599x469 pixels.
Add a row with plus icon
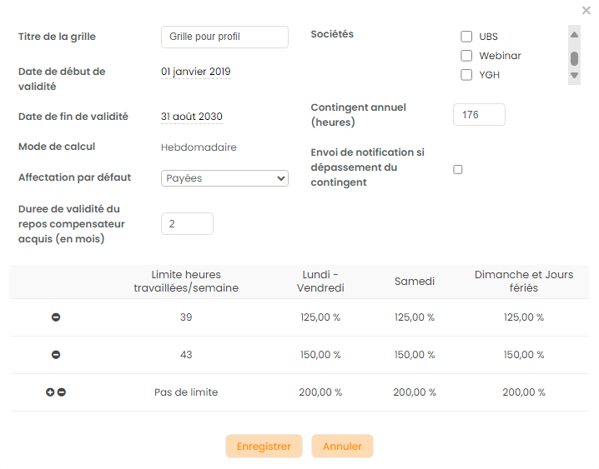click(50, 392)
